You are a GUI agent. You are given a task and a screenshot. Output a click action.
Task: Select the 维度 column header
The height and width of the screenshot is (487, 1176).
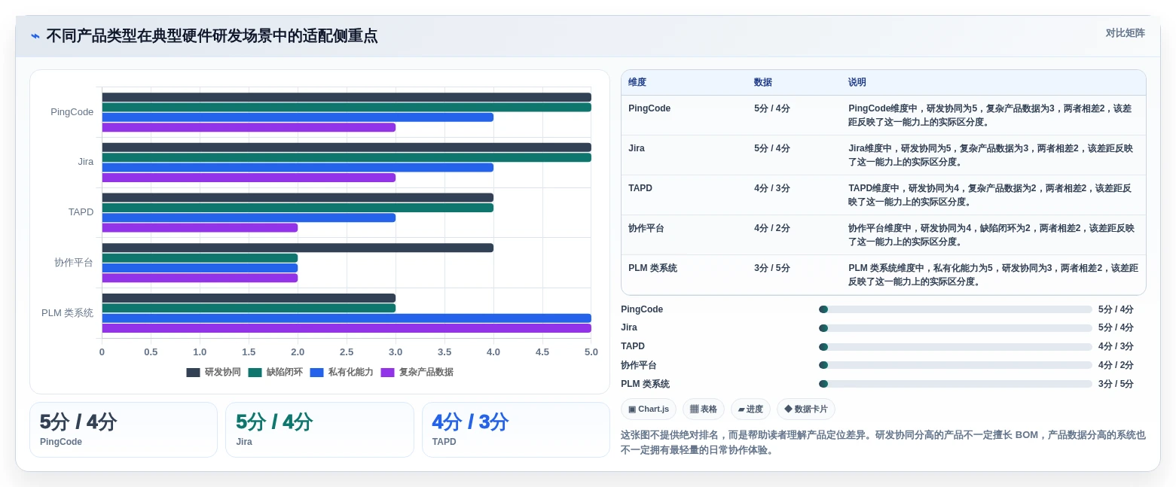pyautogui.click(x=637, y=83)
